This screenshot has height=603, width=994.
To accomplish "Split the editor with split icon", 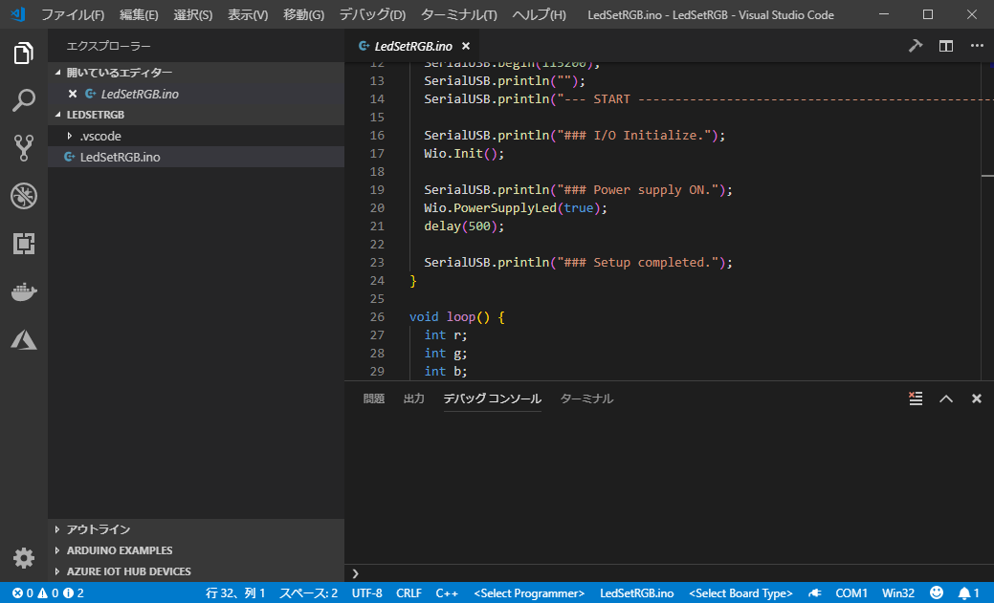I will 946,46.
